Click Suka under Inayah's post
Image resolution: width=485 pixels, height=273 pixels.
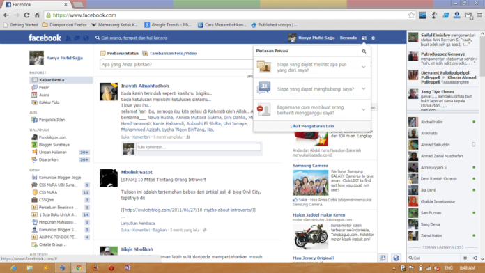125,136
